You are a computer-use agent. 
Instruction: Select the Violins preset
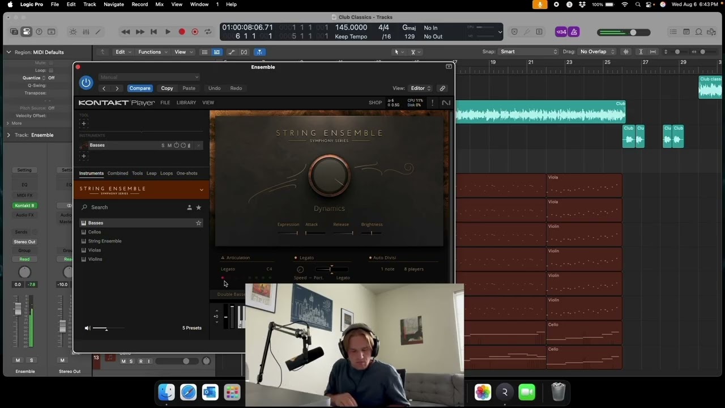tap(95, 259)
